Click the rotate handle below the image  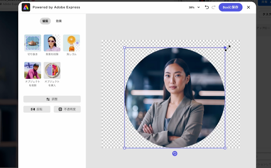pos(175,154)
